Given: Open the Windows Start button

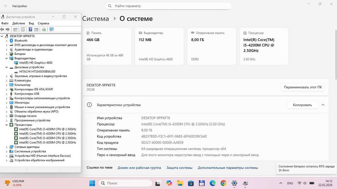Looking at the screenshot, I should pos(92,183).
